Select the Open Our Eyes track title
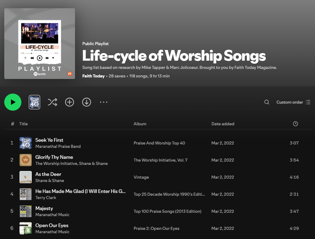Viewport: 315px width, 239px height. (52, 225)
